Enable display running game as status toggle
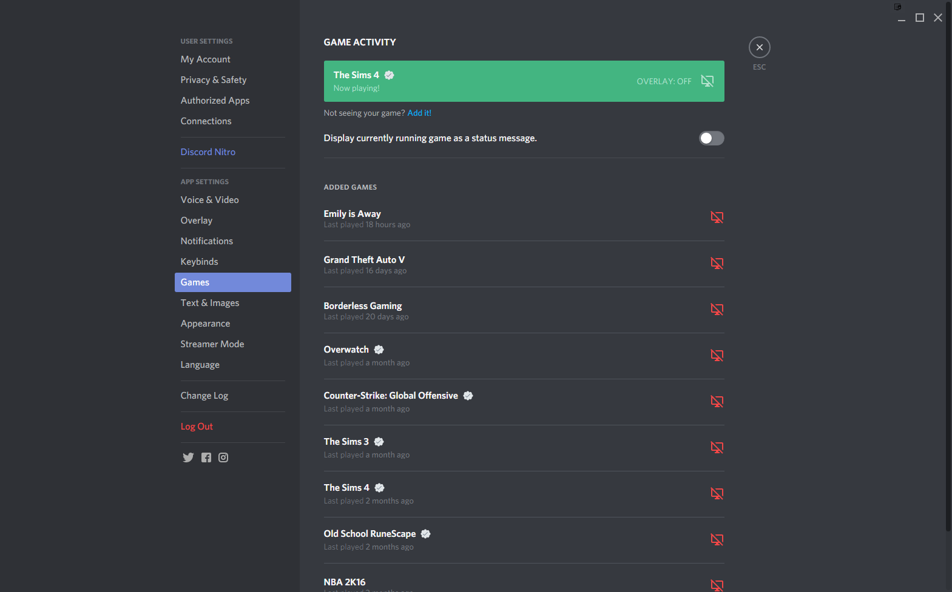The width and height of the screenshot is (952, 592). (x=711, y=138)
